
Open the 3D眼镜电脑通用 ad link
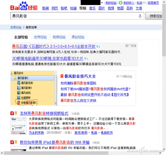tap(48, 58)
